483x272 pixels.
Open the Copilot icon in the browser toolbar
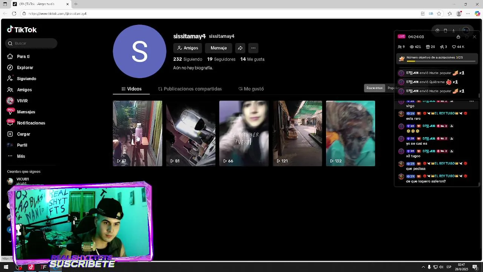[x=477, y=14]
